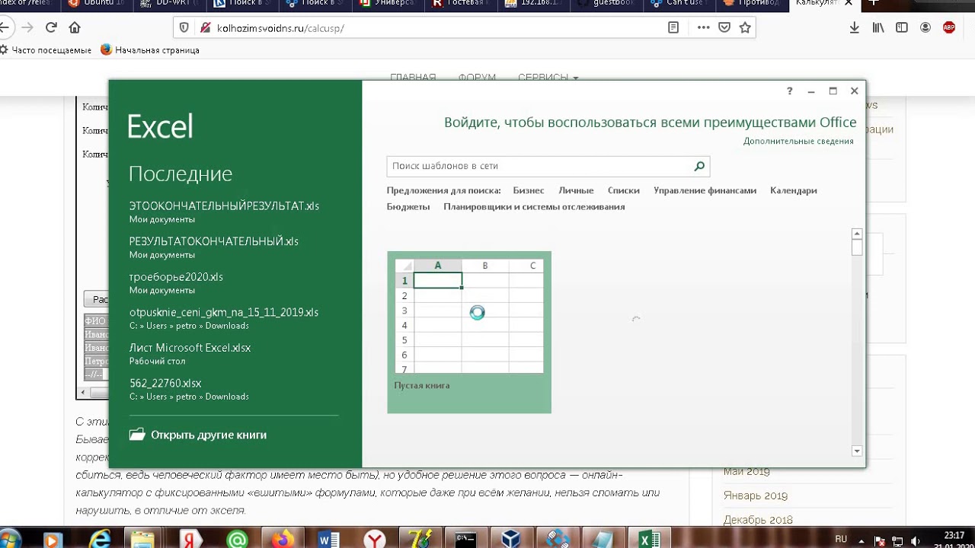Open Дополнительные сведения link
The image size is (975, 548).
click(x=798, y=141)
